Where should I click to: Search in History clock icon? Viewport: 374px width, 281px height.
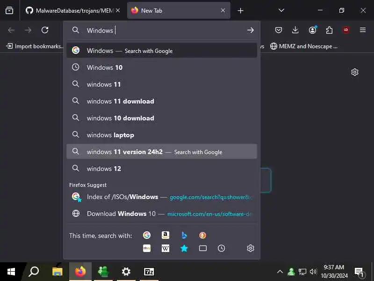tap(221, 248)
